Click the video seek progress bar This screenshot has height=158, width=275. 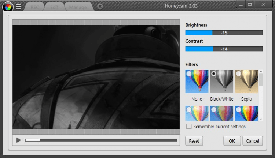point(101,140)
